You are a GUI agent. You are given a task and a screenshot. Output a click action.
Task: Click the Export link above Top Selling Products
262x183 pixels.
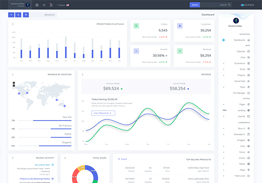(123, 159)
